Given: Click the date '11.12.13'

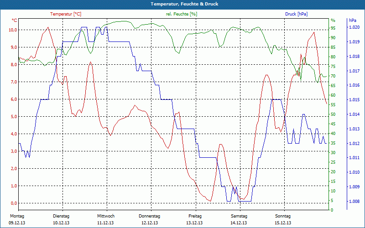Looking at the screenshot, I should click(105, 223).
